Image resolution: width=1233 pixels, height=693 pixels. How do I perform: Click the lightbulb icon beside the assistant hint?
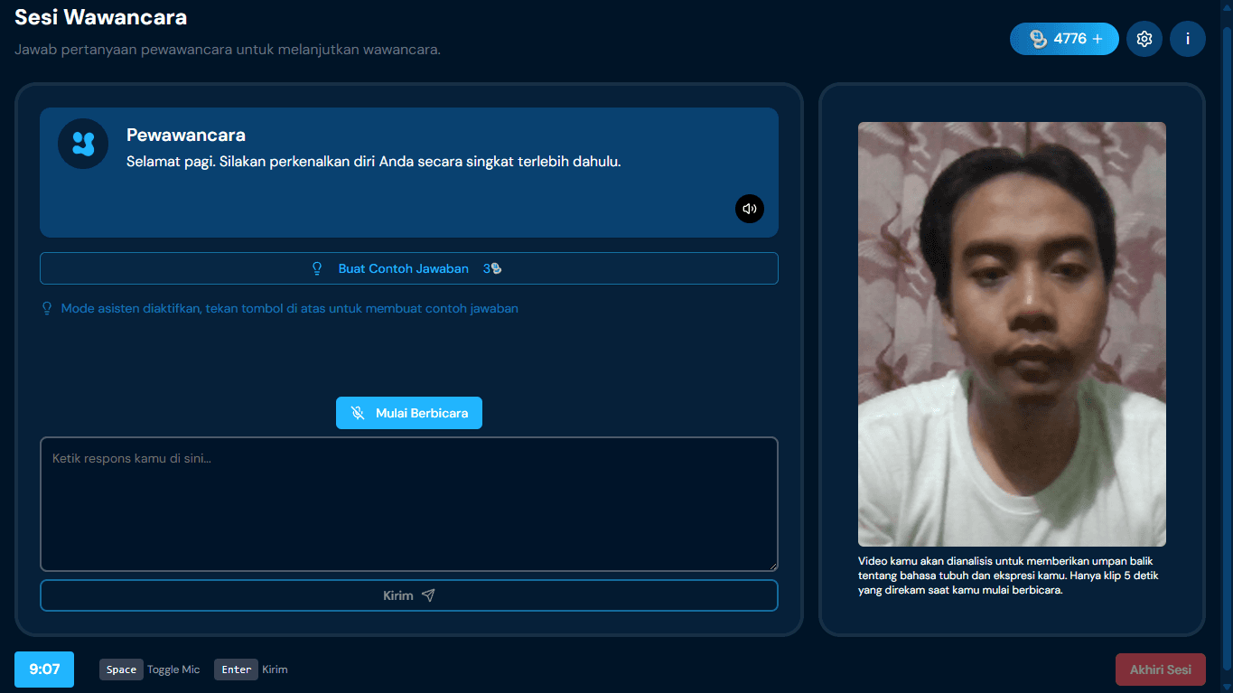48,308
